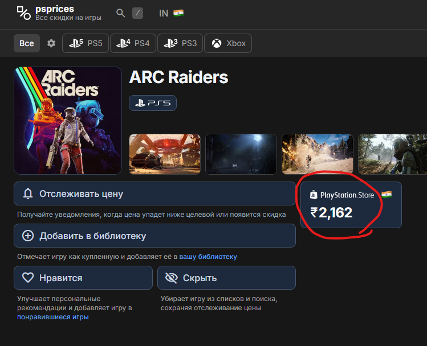Filter by PS3 platform tab
The height and width of the screenshot is (346, 427).
coord(180,43)
